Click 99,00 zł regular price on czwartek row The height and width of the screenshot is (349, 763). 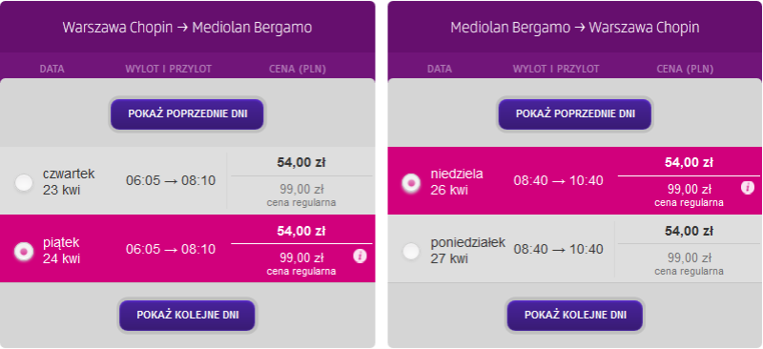point(301,189)
